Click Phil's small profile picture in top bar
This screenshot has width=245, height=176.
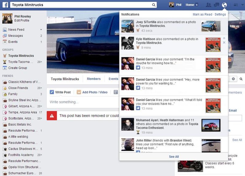coord(171,5)
